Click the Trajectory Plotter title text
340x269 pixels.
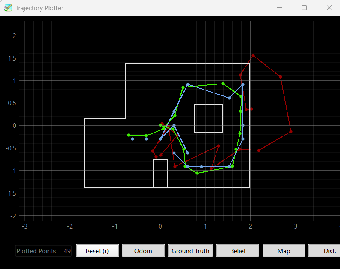(39, 8)
